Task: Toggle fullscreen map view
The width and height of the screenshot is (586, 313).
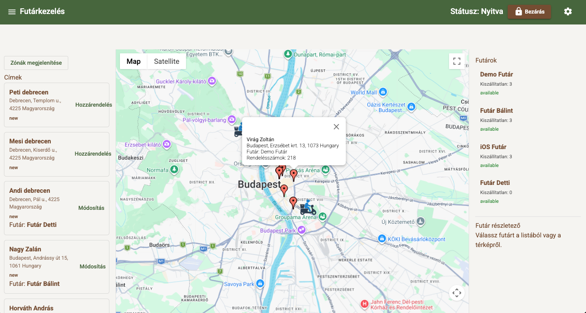Action: (x=456, y=61)
